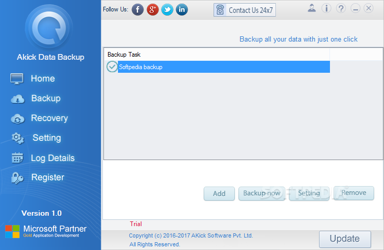Open the user account icon
The width and height of the screenshot is (384, 250).
(312, 8)
